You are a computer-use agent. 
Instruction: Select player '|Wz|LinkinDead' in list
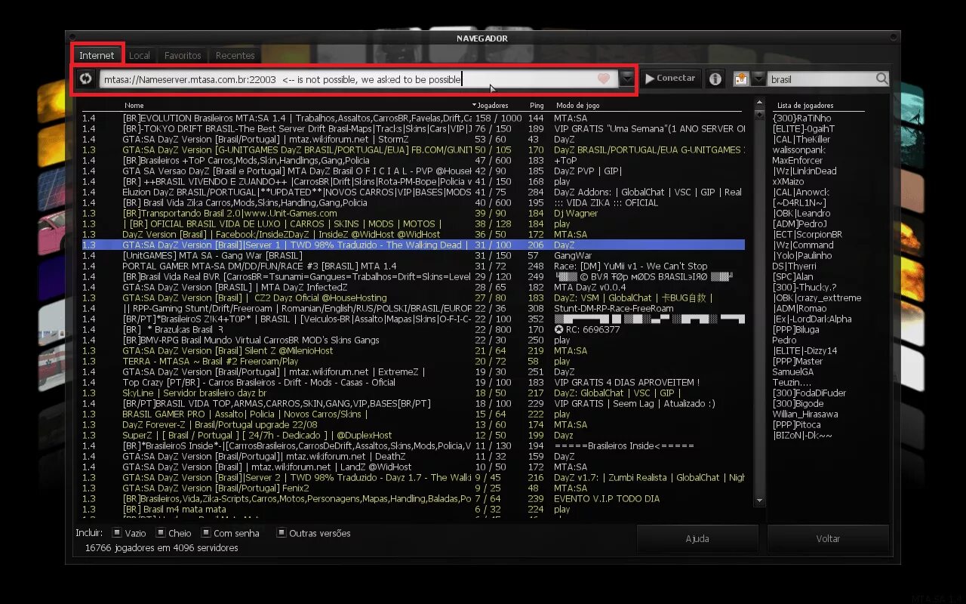[x=804, y=171]
